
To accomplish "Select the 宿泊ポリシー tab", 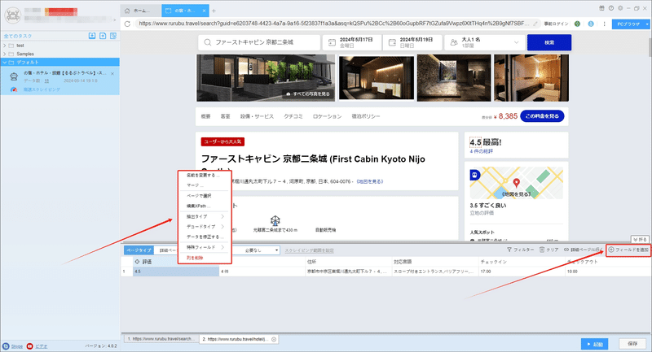I will (x=366, y=116).
